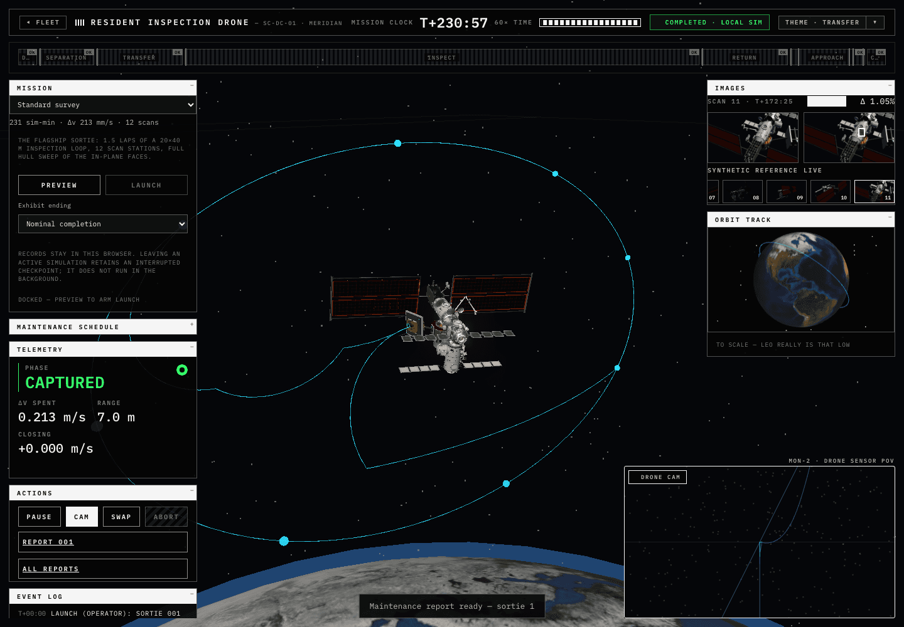Screen dimensions: 904x627
Task: Click the synthetic reference image
Action: click(x=753, y=137)
